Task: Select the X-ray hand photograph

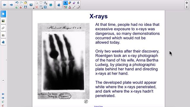Action: pyautogui.click(x=64, y=61)
